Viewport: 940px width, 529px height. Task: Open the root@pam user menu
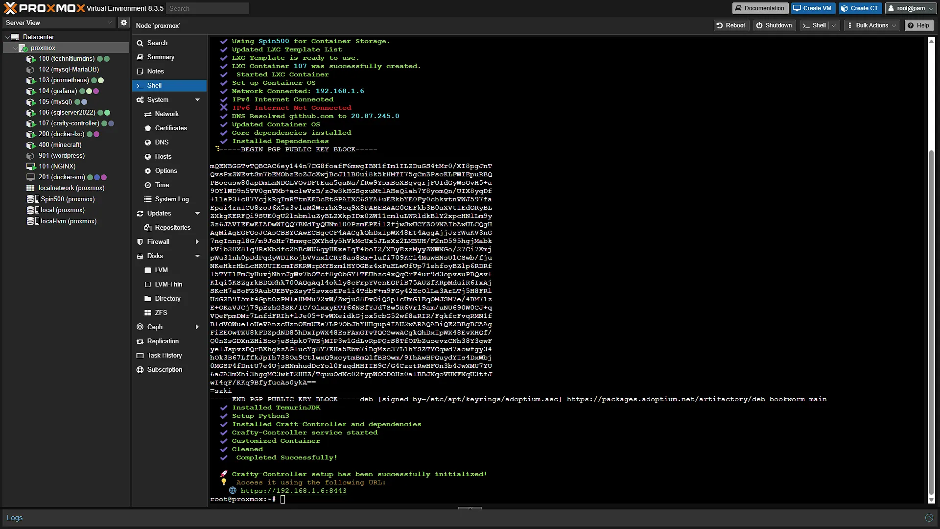pyautogui.click(x=910, y=8)
